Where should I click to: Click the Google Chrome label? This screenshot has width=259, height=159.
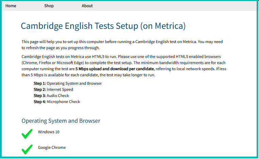pos(52,147)
